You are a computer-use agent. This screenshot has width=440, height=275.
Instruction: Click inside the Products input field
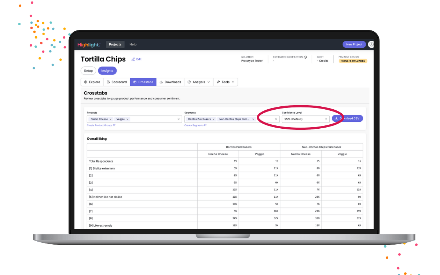click(x=154, y=119)
